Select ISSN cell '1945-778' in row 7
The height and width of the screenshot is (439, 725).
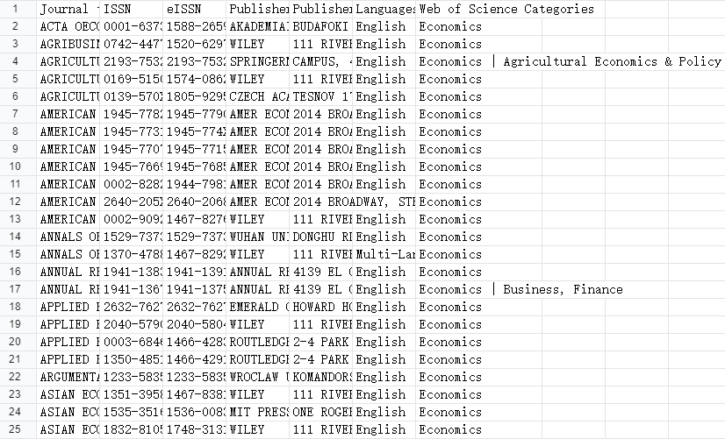[x=132, y=114]
